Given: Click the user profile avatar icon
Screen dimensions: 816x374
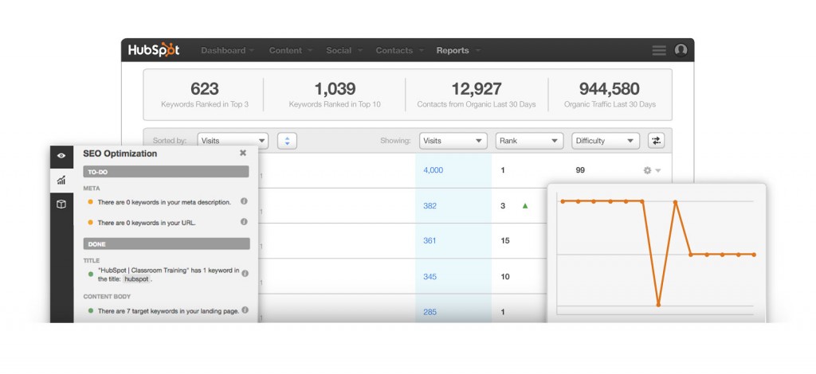Looking at the screenshot, I should pyautogui.click(x=681, y=50).
